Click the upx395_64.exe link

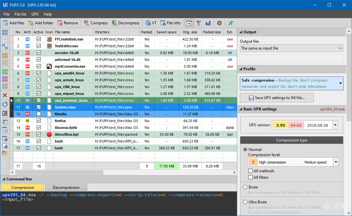(332, 109)
